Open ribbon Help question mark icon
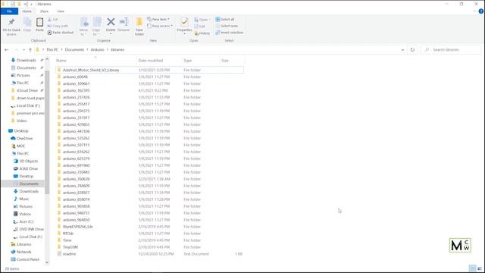This screenshot has width=485, height=273. 481,11
